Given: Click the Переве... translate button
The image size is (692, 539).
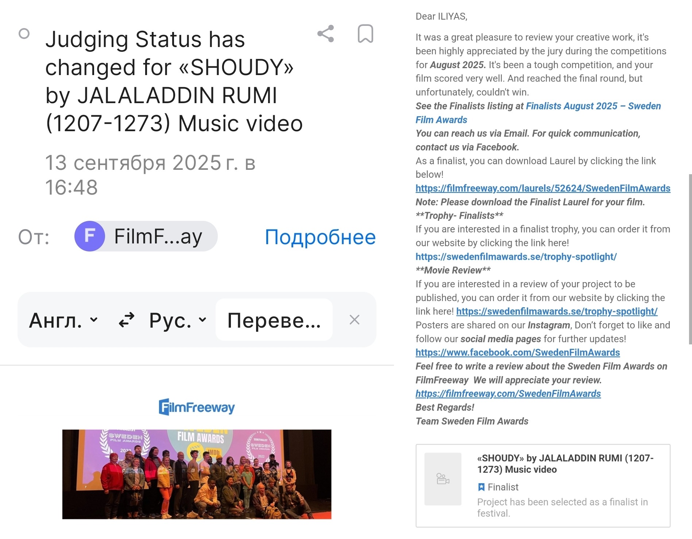Looking at the screenshot, I should [274, 320].
